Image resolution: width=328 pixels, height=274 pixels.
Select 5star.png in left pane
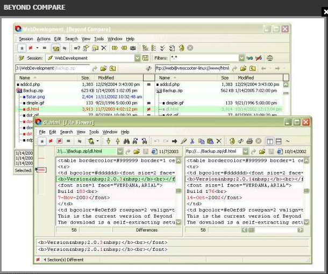click(x=35, y=97)
